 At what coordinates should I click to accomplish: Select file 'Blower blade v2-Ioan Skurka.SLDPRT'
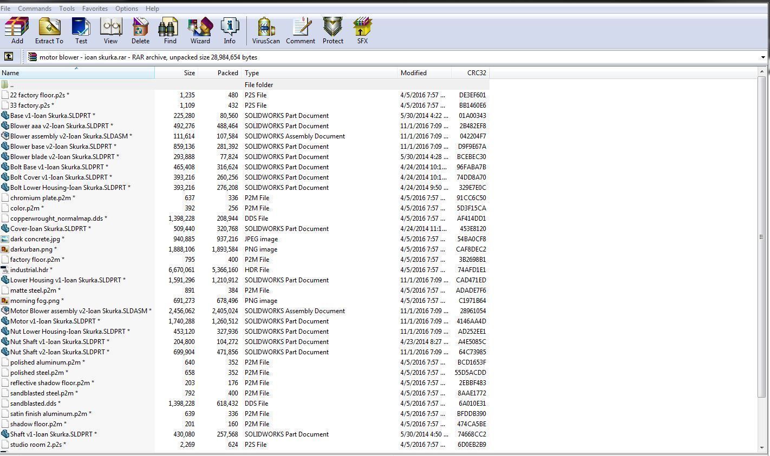64,156
